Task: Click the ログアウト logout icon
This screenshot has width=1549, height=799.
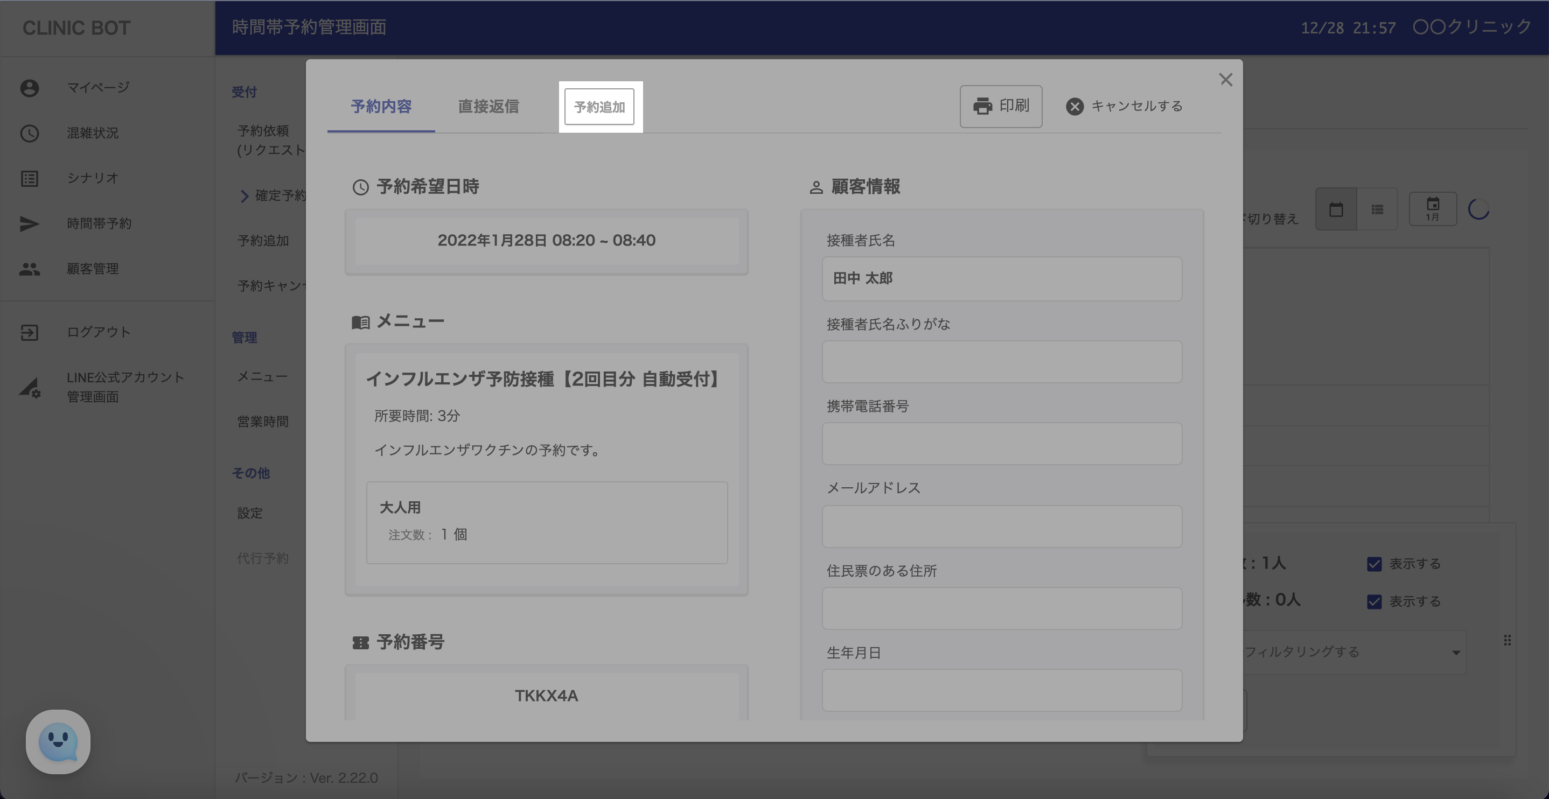Action: tap(30, 332)
